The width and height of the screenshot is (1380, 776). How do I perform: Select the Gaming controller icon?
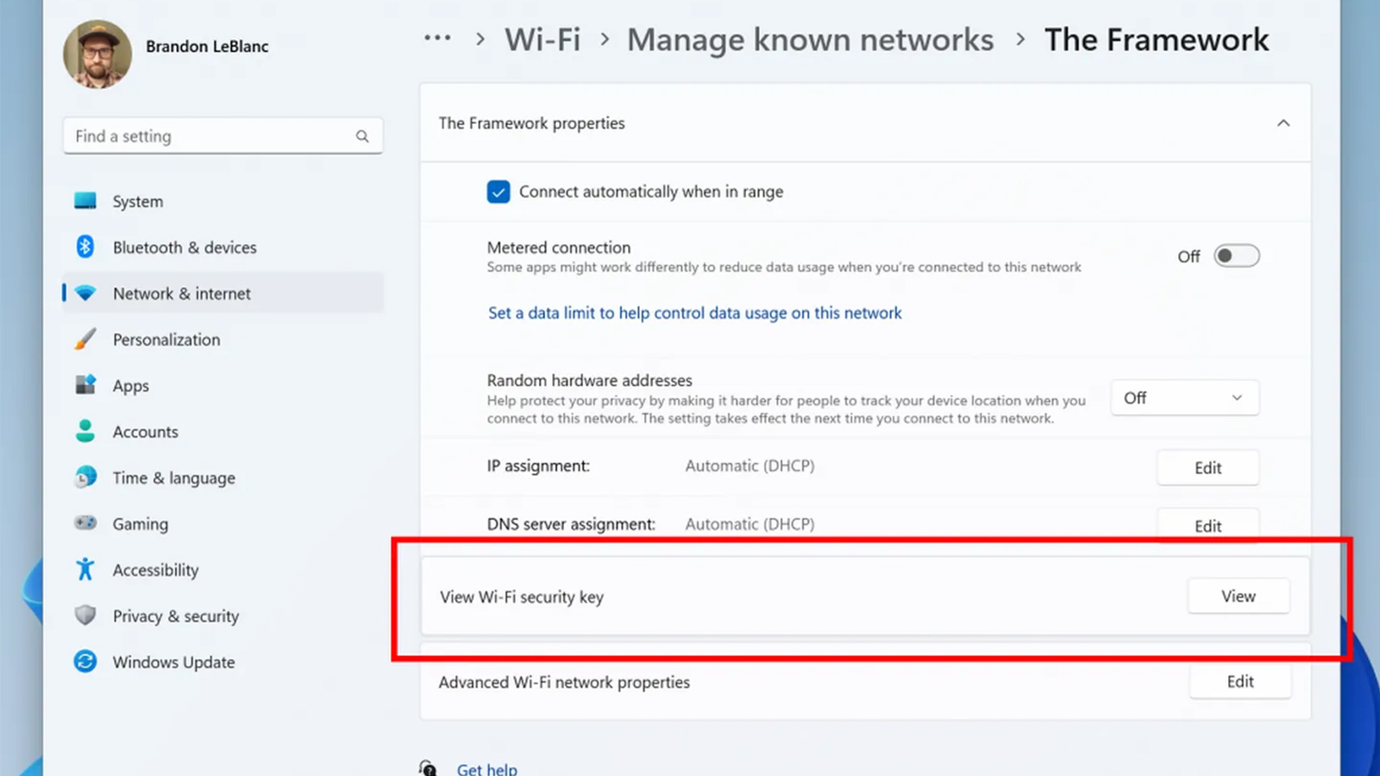click(85, 523)
